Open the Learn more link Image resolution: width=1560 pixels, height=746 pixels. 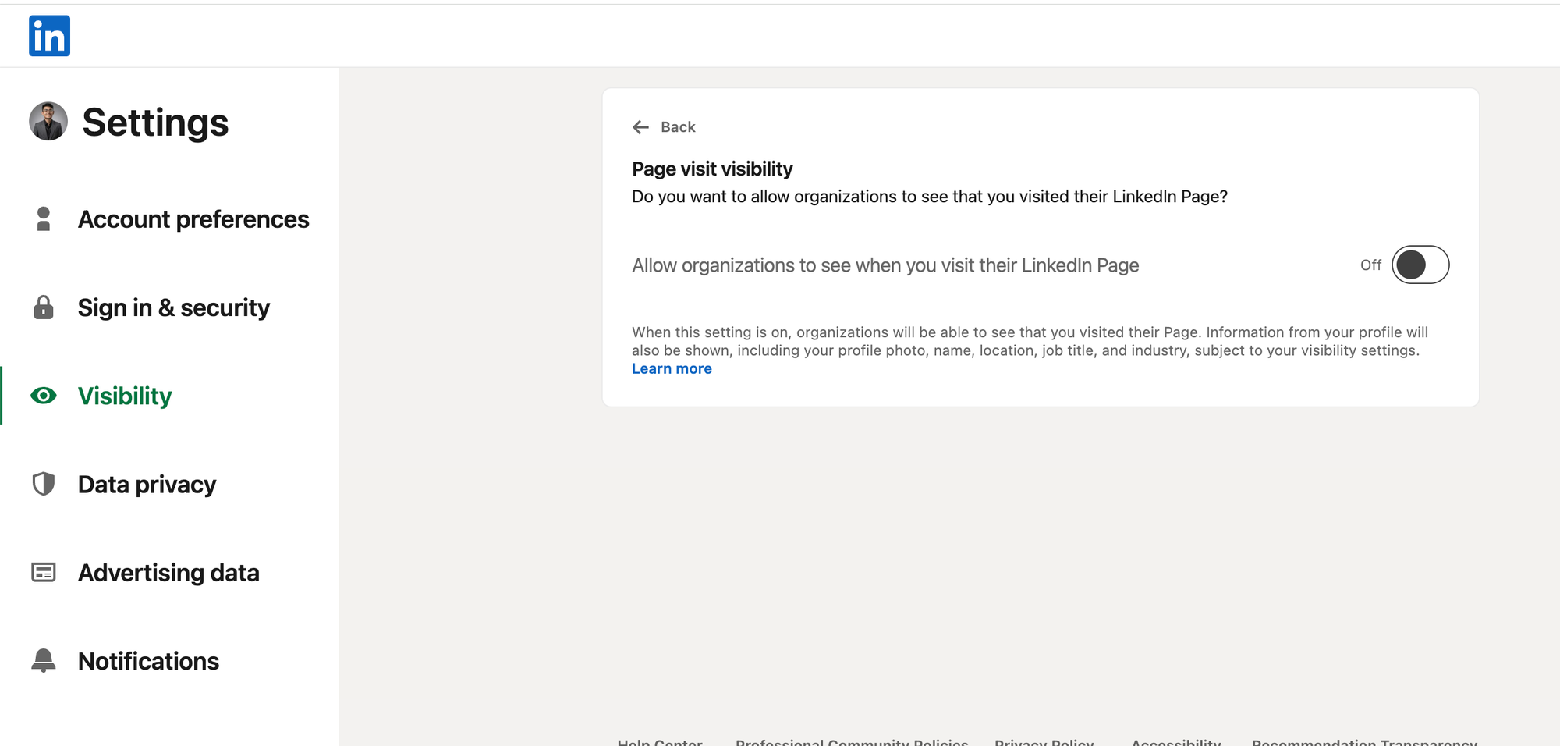coord(672,369)
